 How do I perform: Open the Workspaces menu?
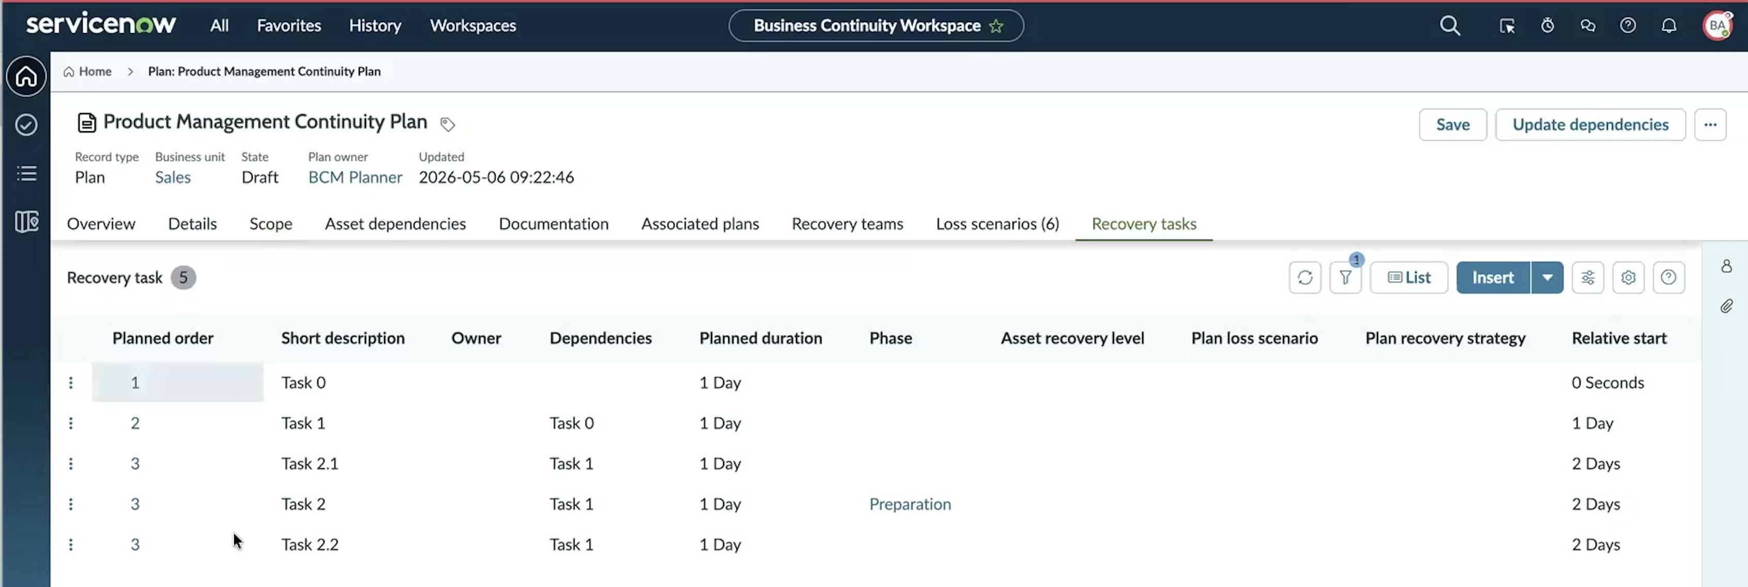click(473, 26)
